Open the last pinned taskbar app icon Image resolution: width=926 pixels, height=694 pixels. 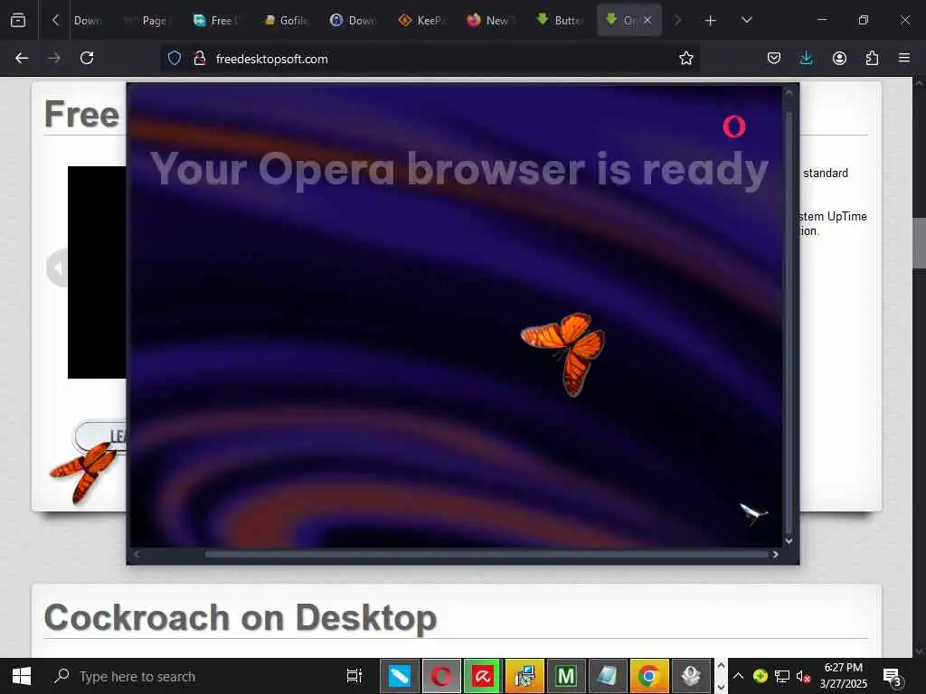(690, 676)
